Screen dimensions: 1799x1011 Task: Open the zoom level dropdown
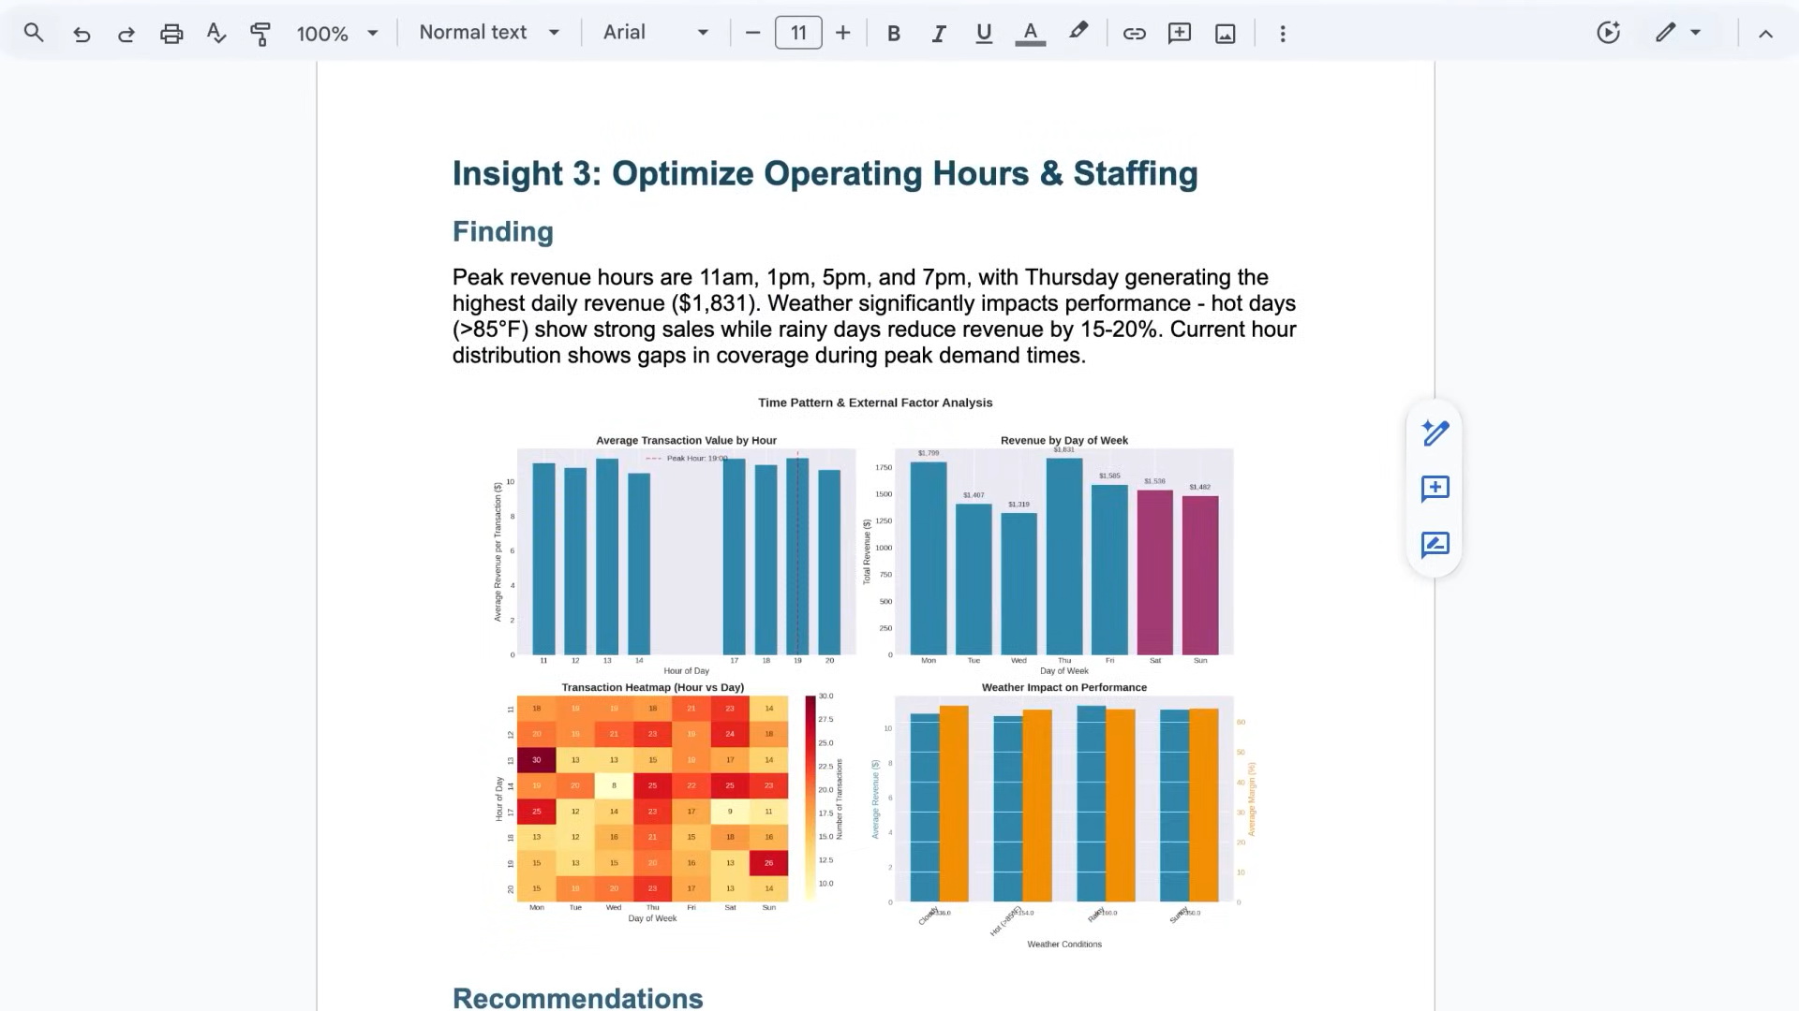[337, 34]
